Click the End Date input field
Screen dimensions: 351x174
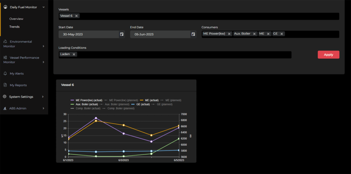pos(160,34)
